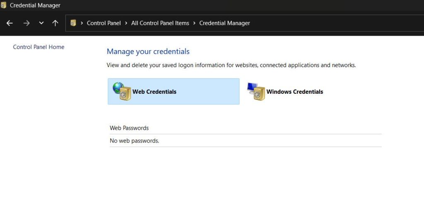Expand chevron after Control Panel breadcrumb
The width and height of the screenshot is (424, 211).
[x=126, y=23]
